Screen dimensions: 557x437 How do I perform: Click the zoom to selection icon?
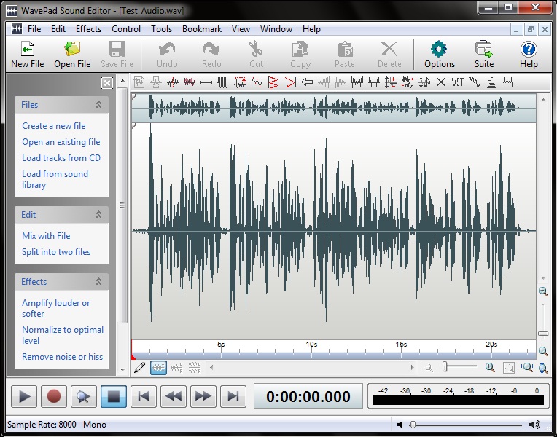pyautogui.click(x=509, y=368)
